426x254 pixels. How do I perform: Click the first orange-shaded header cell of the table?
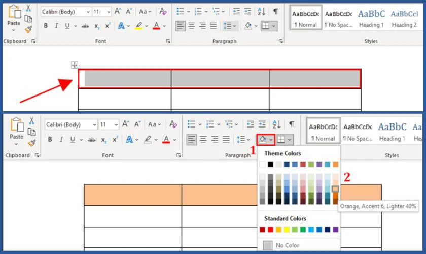[133, 195]
